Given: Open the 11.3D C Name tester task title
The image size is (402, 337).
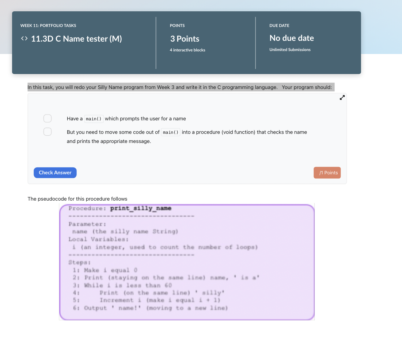Looking at the screenshot, I should (77, 39).
